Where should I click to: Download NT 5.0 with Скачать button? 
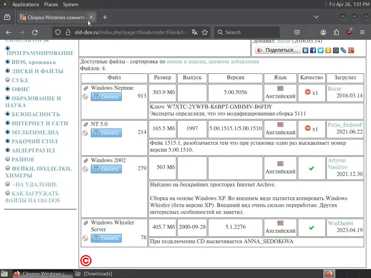click(x=106, y=133)
